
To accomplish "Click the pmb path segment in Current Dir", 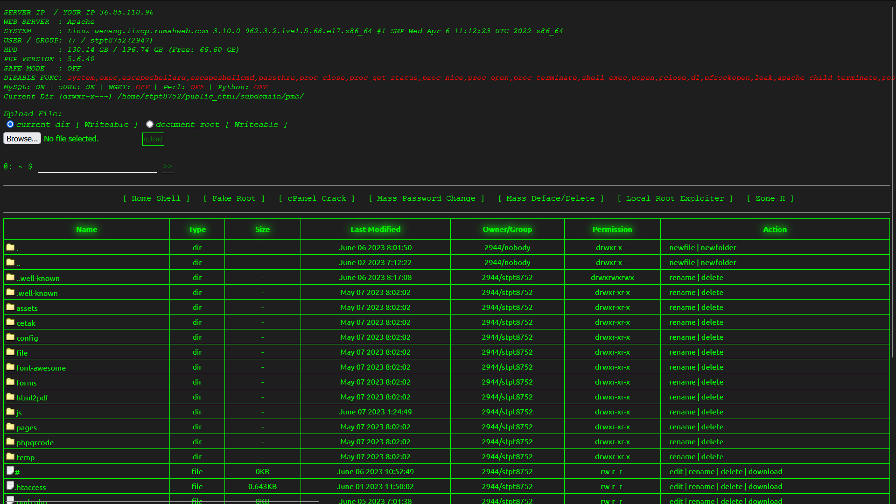I will click(293, 97).
